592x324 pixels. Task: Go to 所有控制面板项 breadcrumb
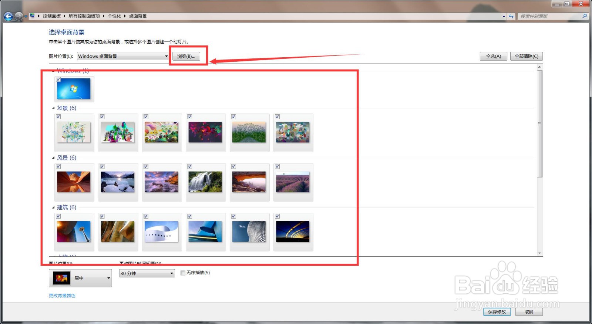pyautogui.click(x=84, y=16)
